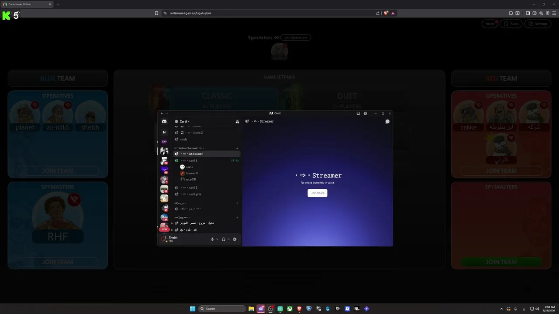Select the server icon with badge 11
559x314 pixels.
(x=164, y=189)
